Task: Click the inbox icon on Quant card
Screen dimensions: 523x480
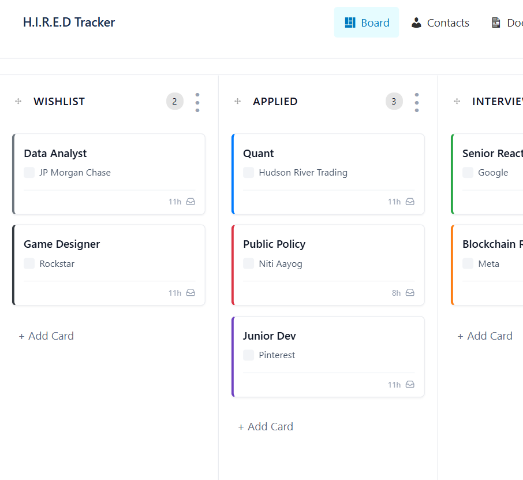Action: coord(410,202)
